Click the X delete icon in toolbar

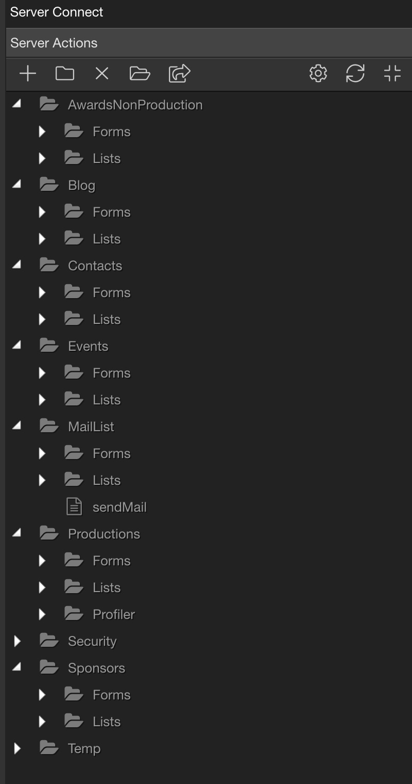(102, 74)
